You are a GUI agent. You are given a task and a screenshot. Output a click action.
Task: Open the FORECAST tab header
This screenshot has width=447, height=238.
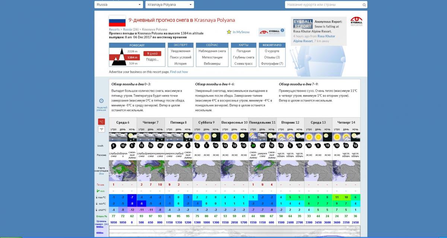pyautogui.click(x=137, y=45)
